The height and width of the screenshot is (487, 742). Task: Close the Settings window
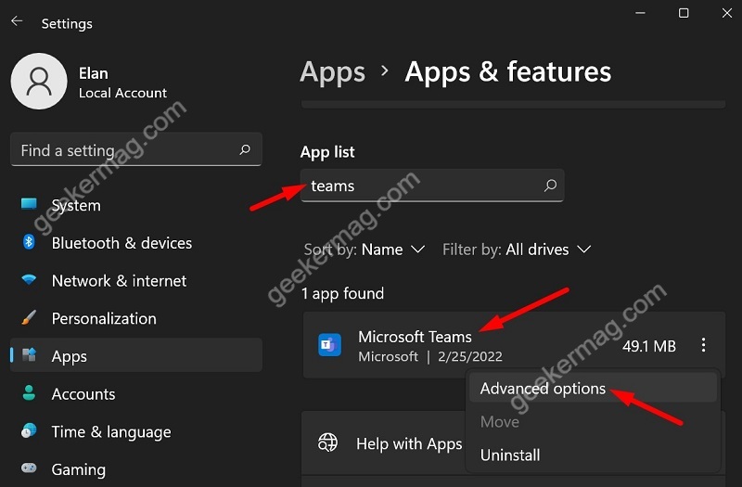[x=727, y=13]
